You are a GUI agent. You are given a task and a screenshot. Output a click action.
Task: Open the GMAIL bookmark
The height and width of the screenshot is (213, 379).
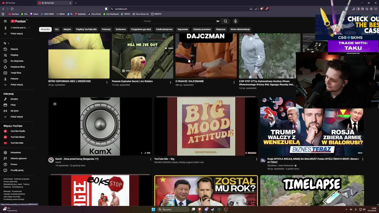coord(60,14)
